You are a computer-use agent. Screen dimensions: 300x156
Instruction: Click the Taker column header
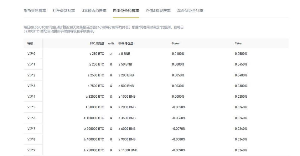[x=238, y=43]
